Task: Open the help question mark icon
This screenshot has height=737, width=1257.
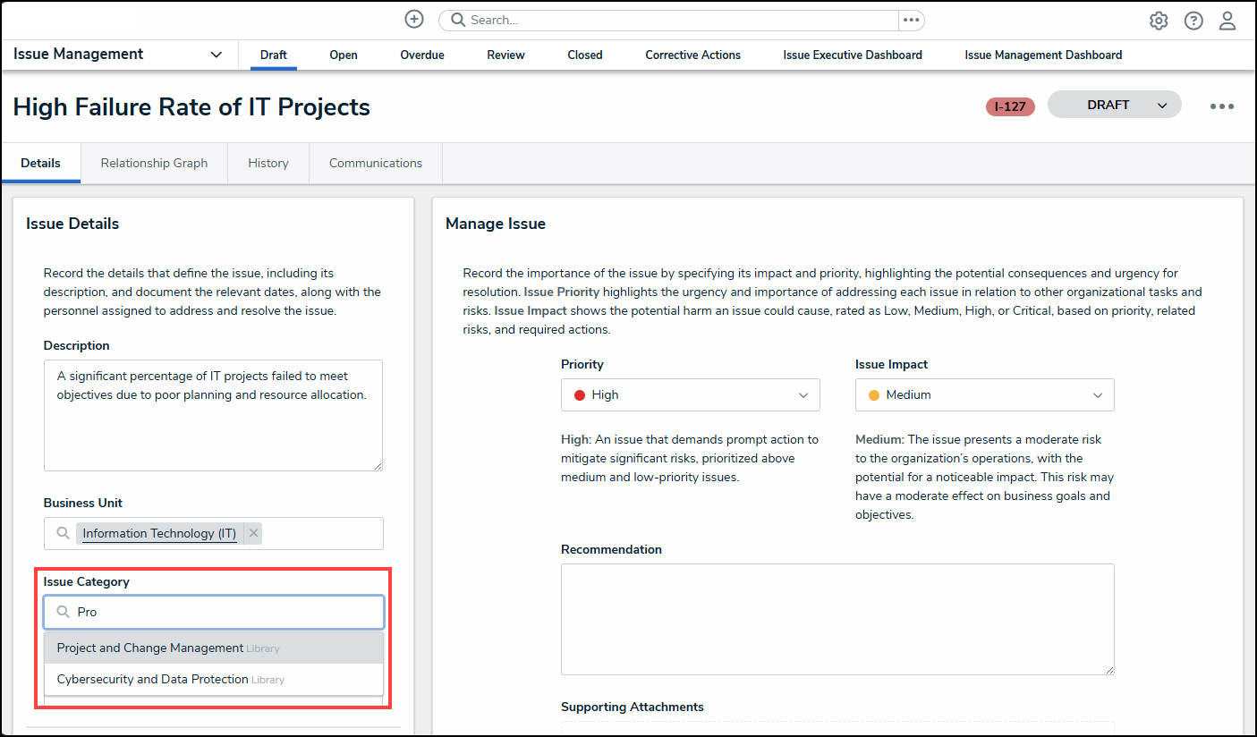Action: [x=1193, y=21]
